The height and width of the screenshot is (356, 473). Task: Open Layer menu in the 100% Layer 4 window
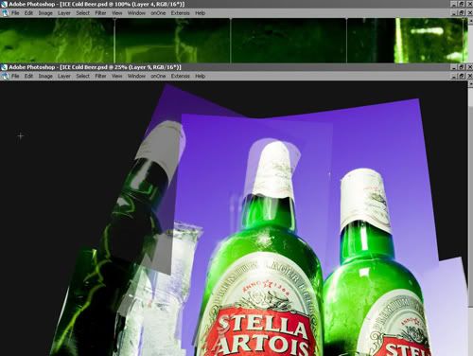tap(64, 13)
